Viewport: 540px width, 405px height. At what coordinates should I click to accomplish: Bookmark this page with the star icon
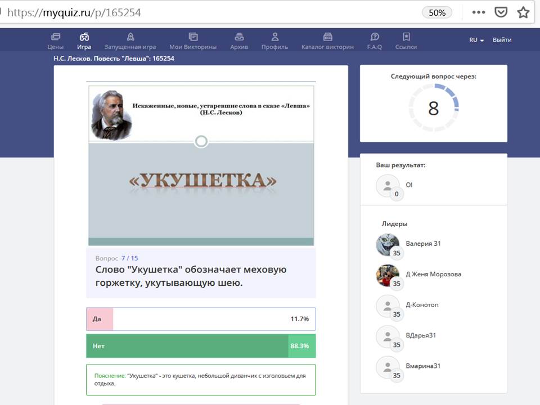[x=523, y=12]
